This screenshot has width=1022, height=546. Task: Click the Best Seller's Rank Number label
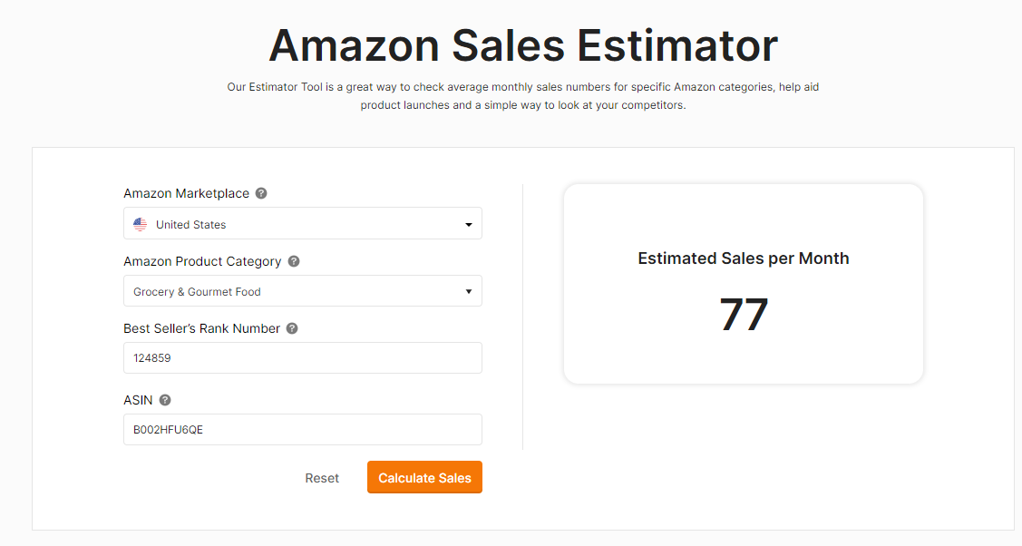[201, 328]
